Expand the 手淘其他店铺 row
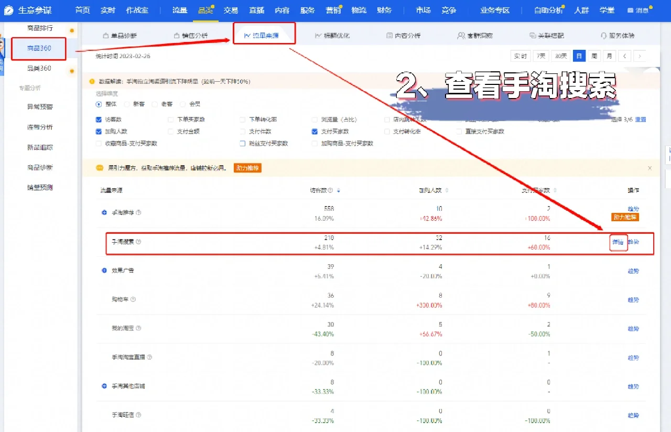The height and width of the screenshot is (432, 671). pos(104,386)
